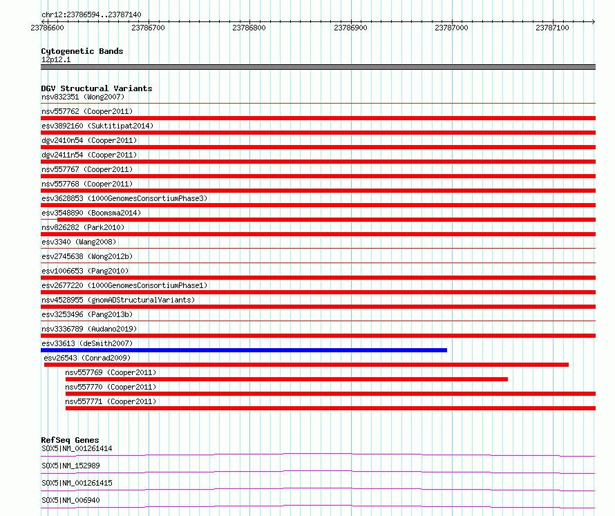Click ruler position 23786800
The height and width of the screenshot is (516, 615).
coord(249,28)
